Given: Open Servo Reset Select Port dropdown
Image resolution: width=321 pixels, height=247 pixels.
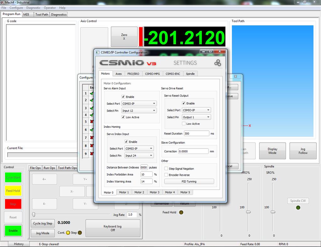Looking at the screenshot, I should 196,110.
